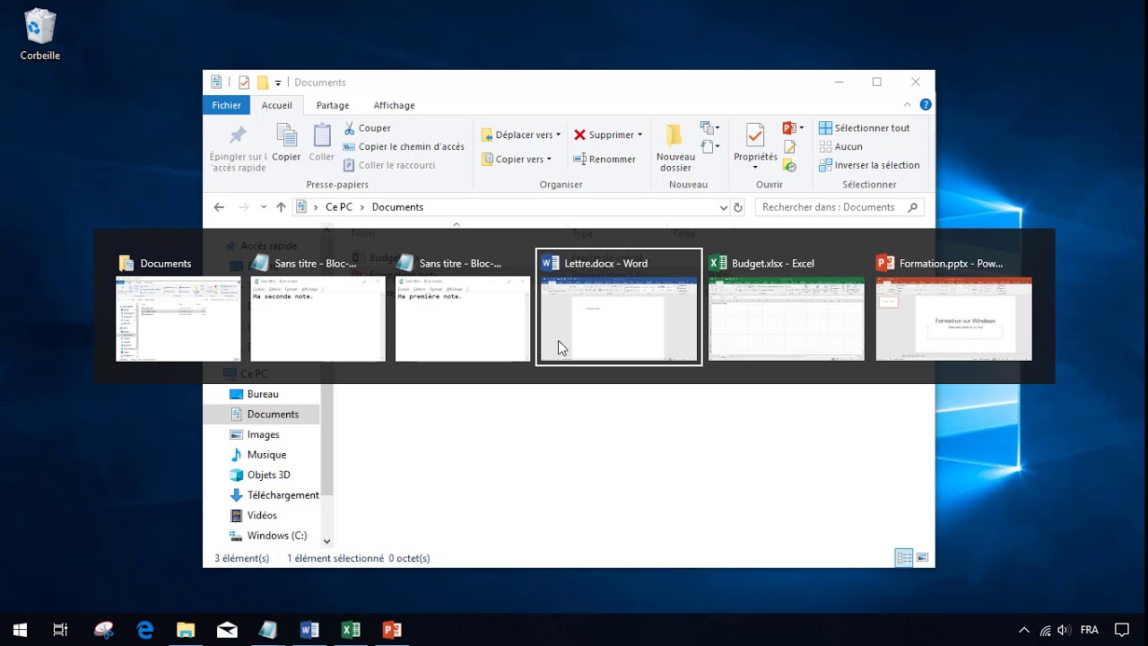
Task: Switch to the Partage tab
Action: pyautogui.click(x=333, y=105)
